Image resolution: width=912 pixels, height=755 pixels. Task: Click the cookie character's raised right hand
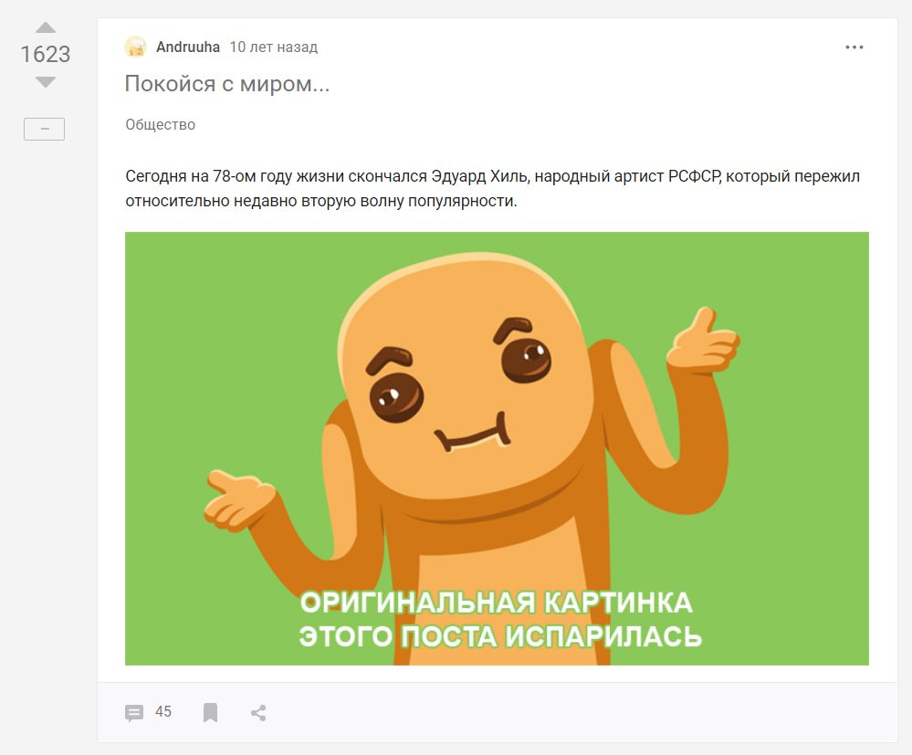(x=703, y=341)
